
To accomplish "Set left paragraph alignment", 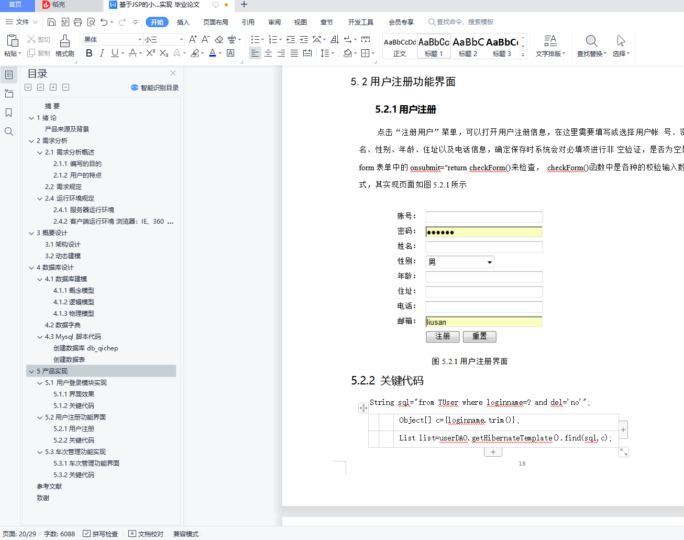I will tap(255, 53).
